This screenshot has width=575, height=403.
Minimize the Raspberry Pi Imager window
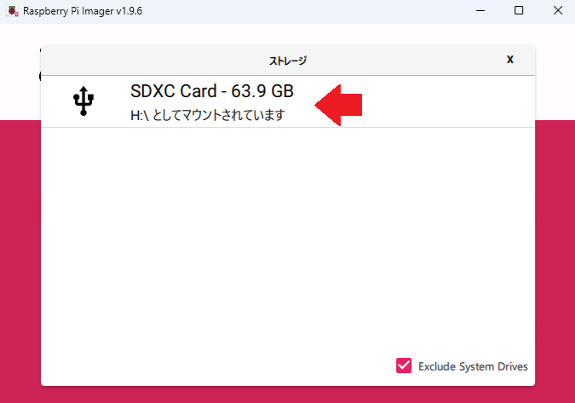480,11
